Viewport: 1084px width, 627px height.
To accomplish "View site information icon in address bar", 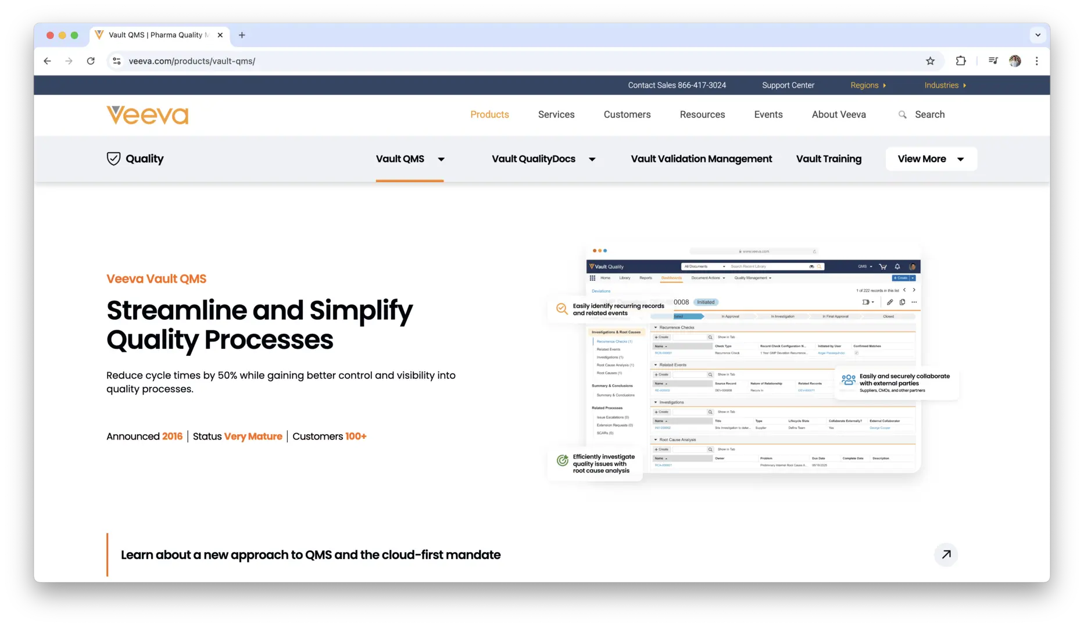I will tap(117, 61).
